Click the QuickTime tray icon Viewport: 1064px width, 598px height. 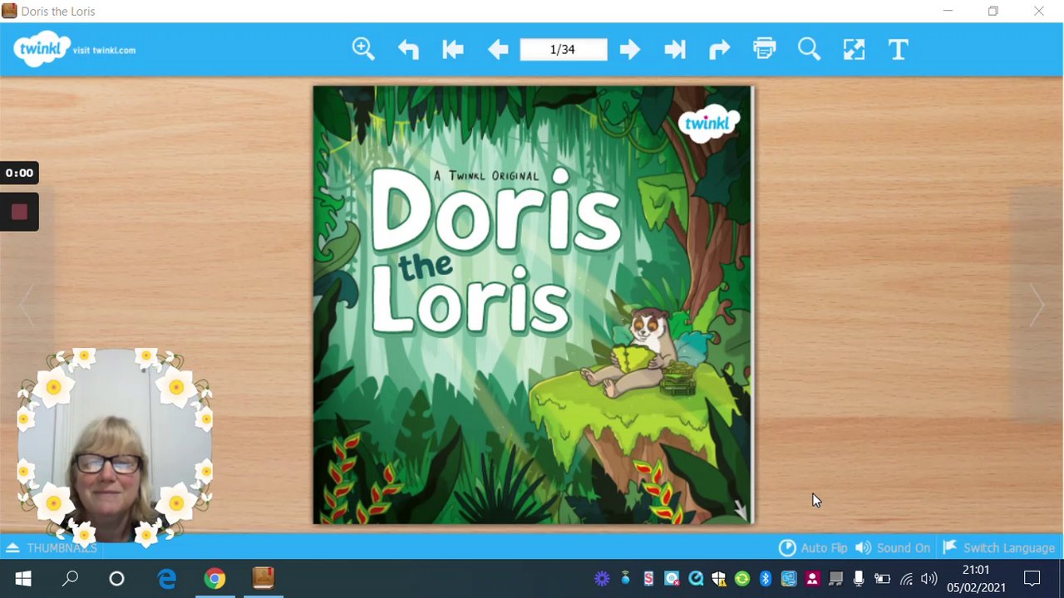[696, 578]
